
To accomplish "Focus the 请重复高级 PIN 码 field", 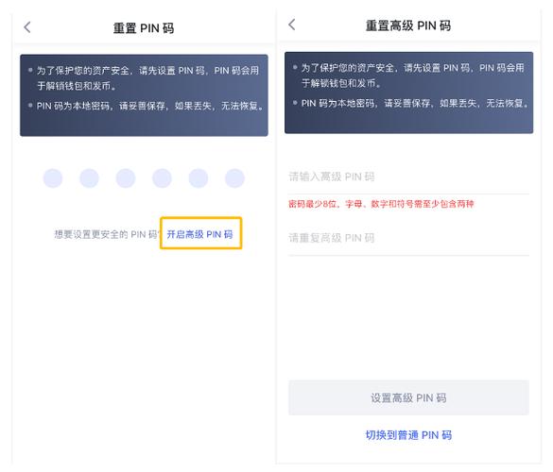I will pos(408,238).
